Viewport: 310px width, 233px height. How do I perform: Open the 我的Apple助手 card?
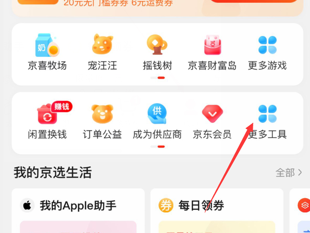click(x=78, y=211)
